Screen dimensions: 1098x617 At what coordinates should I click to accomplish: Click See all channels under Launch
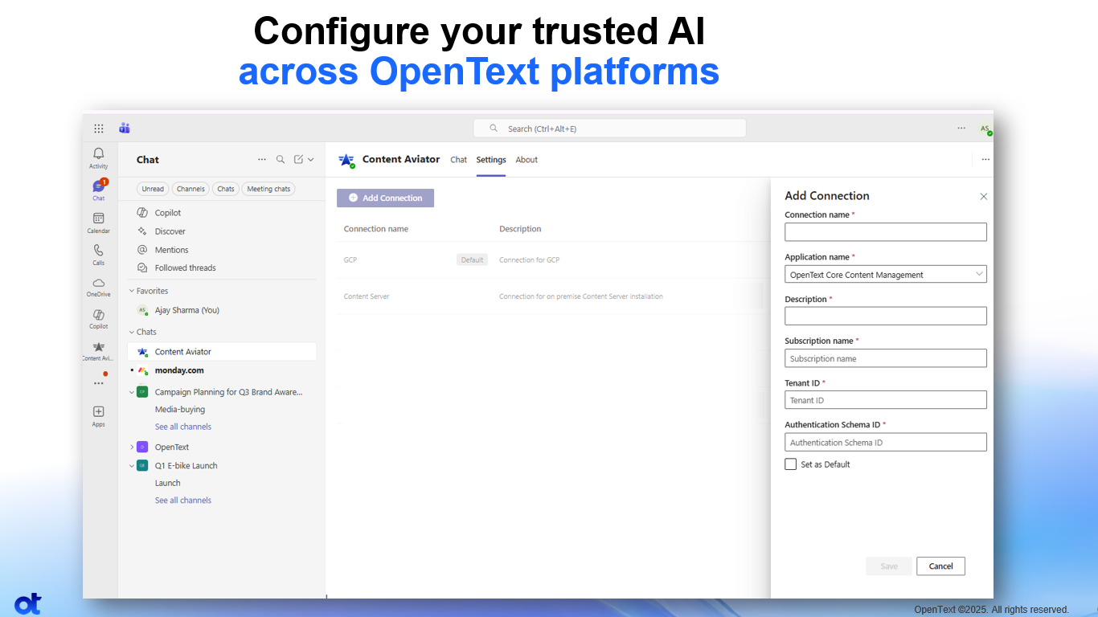coord(183,500)
